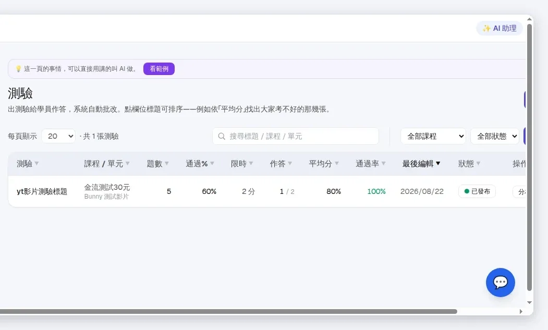This screenshot has height=330, width=548.
Task: Click the 金流測試30元 course name
Action: coord(107,187)
